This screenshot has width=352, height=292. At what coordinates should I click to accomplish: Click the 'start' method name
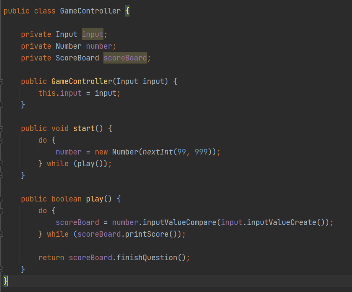(x=84, y=128)
